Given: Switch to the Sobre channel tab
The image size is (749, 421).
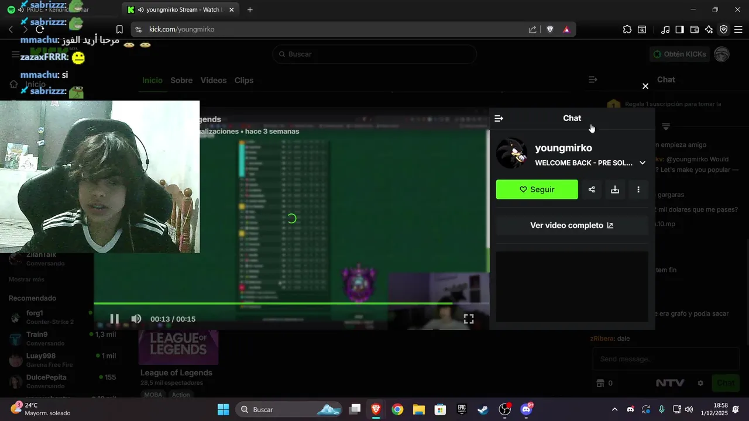Looking at the screenshot, I should point(181,80).
